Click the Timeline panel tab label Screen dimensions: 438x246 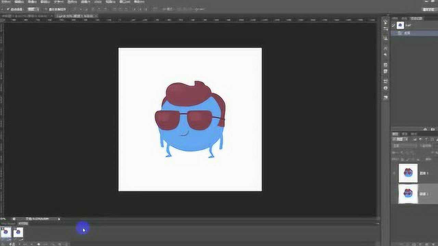24,224
